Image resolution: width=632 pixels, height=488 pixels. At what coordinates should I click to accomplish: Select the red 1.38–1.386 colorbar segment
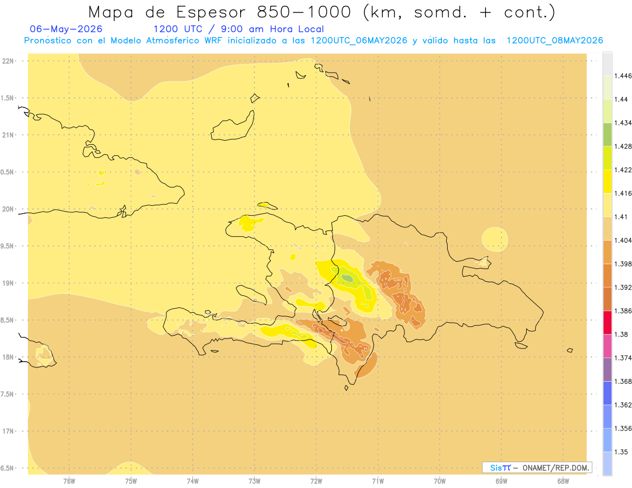(x=607, y=323)
